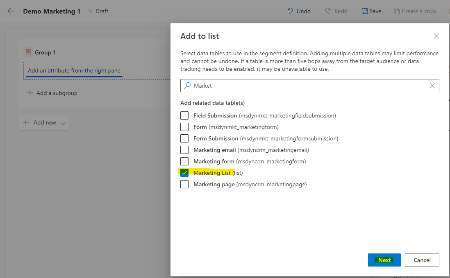Check the Marketing page table

184,184
